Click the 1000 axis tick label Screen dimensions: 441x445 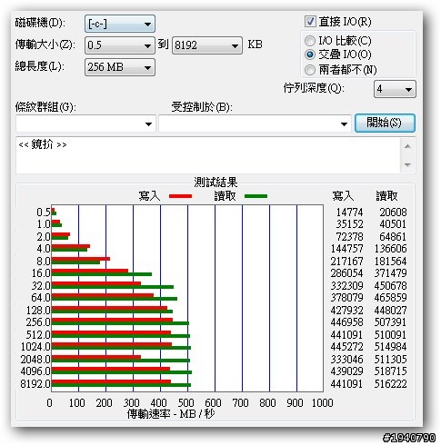point(322,403)
